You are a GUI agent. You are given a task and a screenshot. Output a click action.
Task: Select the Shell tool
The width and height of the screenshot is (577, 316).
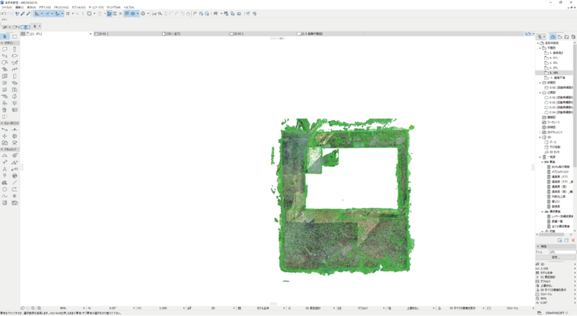pos(14,62)
